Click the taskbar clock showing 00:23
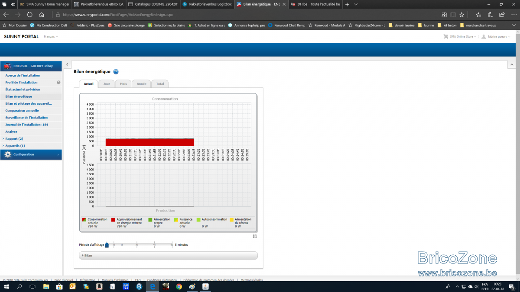Image resolution: width=520 pixels, height=292 pixels. pyautogui.click(x=497, y=284)
